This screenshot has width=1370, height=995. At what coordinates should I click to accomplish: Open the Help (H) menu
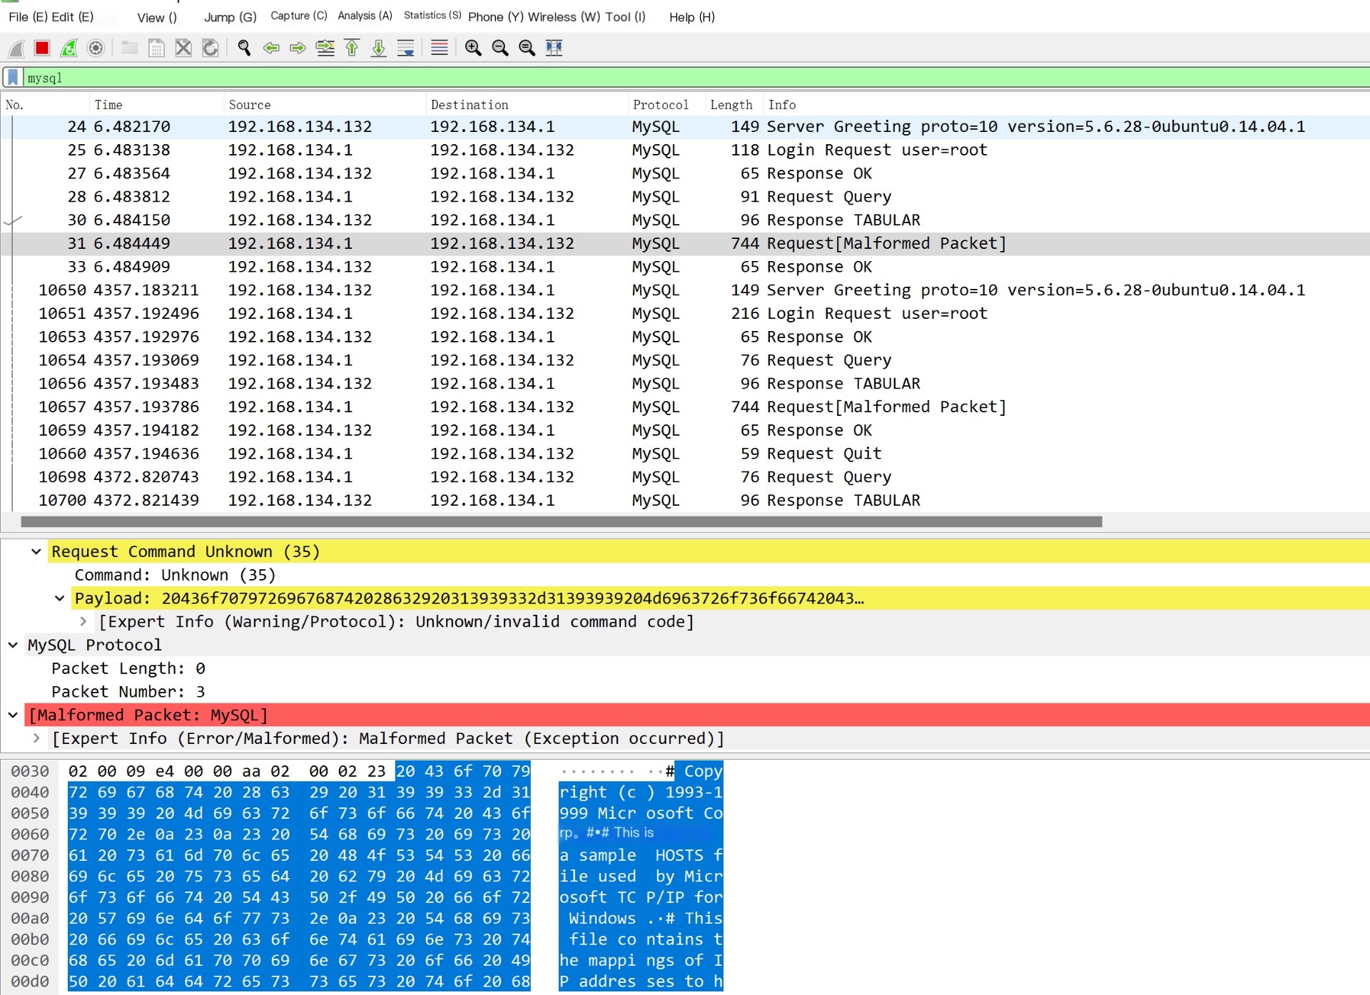pos(691,17)
